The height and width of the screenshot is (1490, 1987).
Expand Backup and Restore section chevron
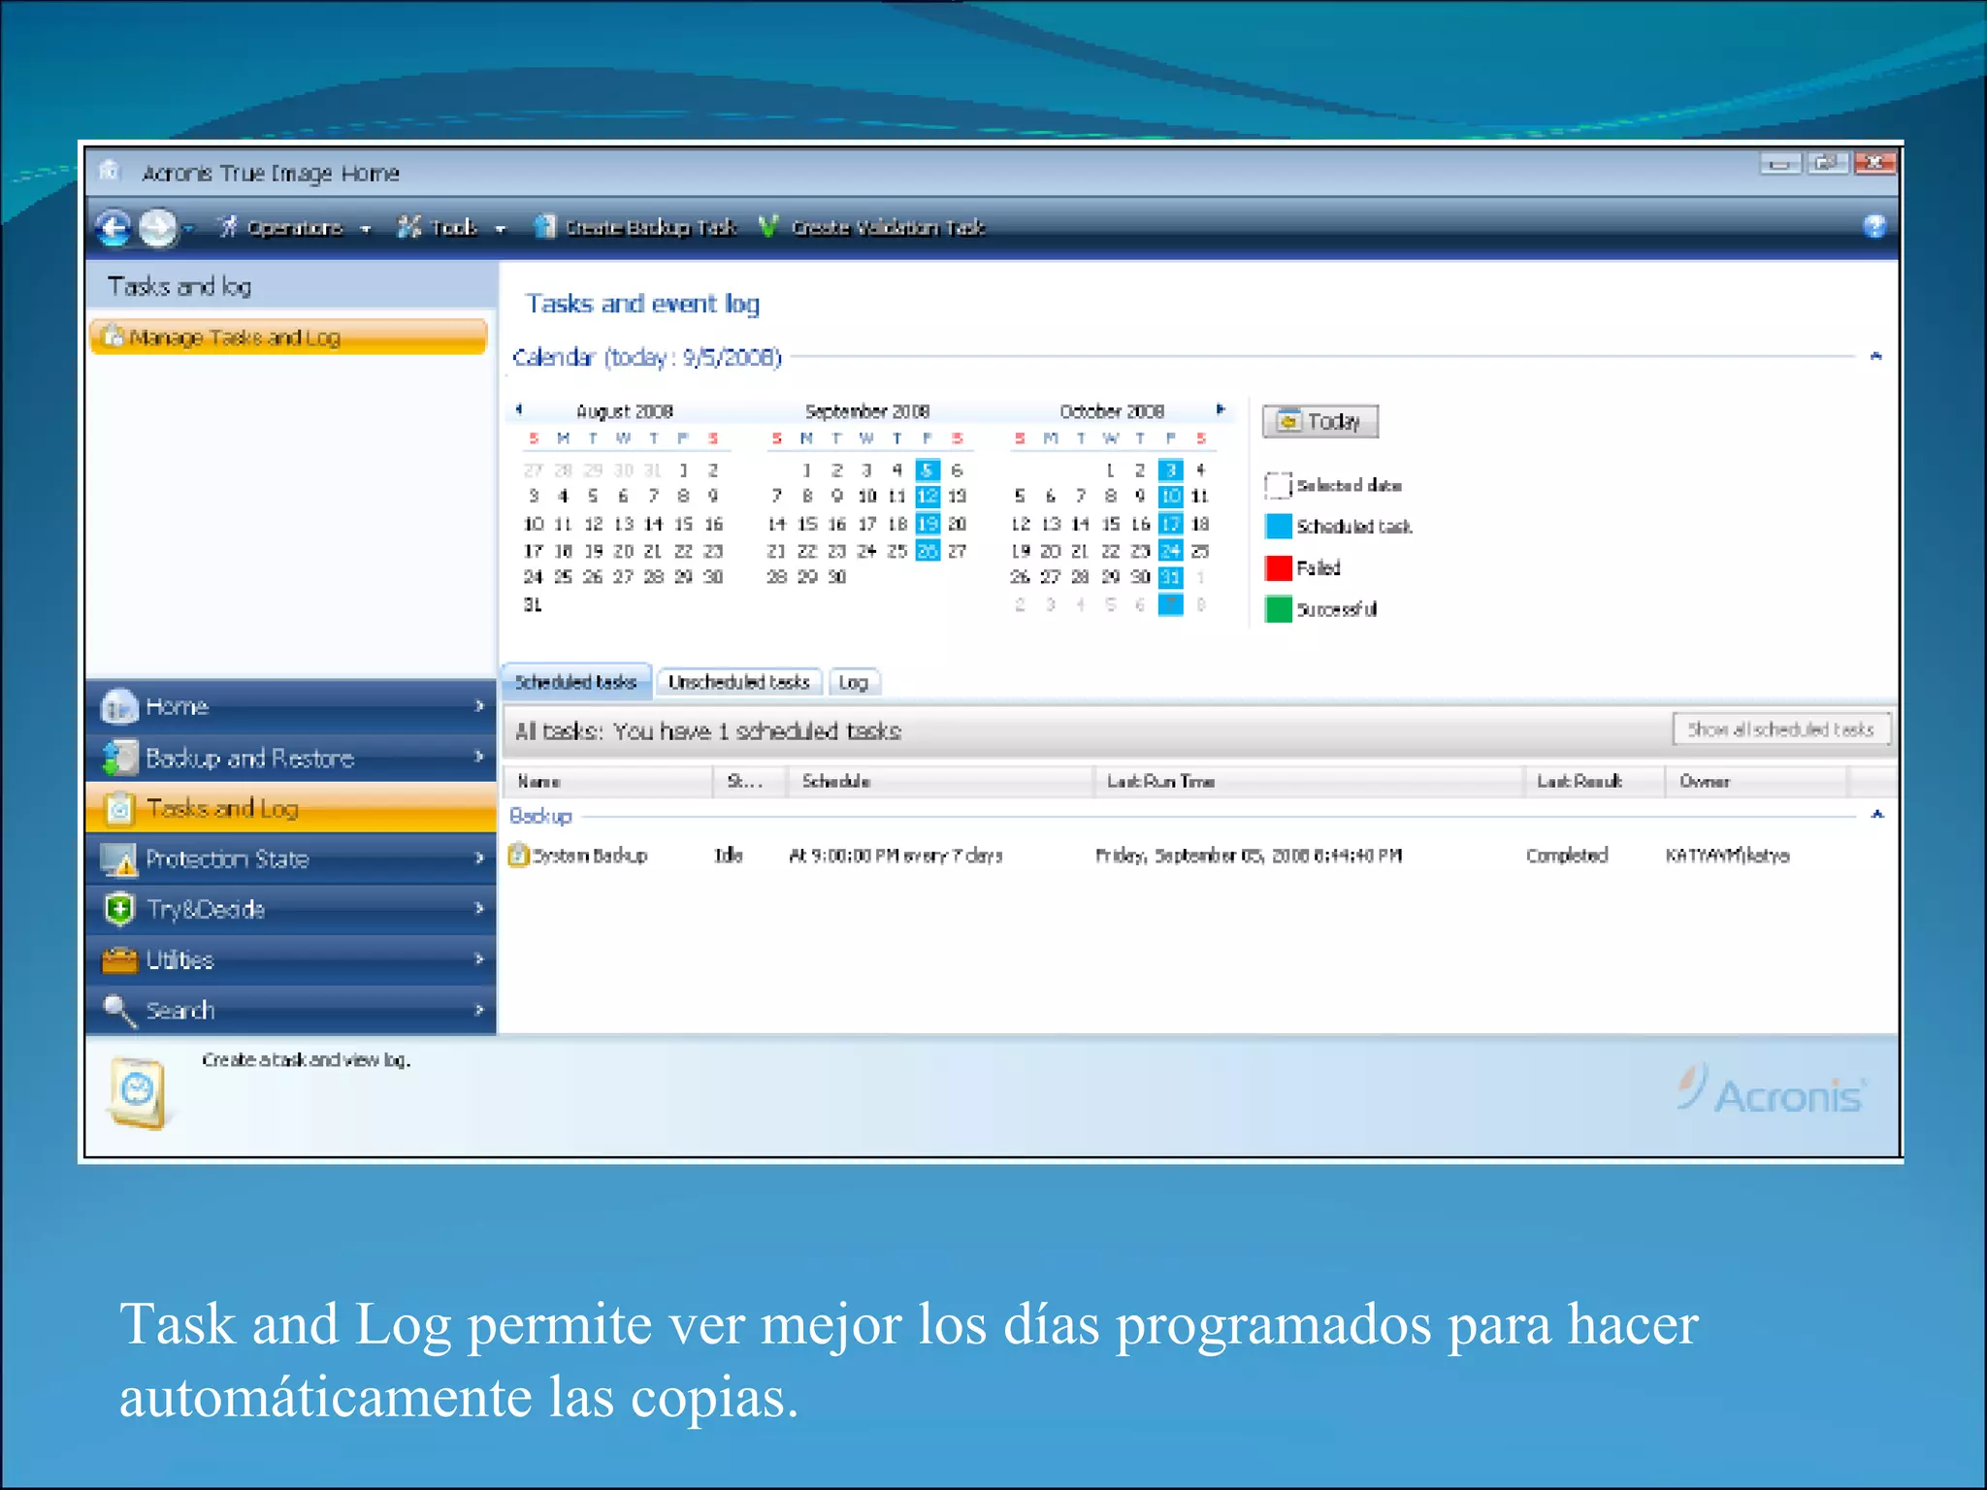[479, 757]
